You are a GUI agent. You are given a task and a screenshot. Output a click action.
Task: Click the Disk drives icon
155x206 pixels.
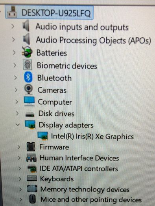click(x=30, y=115)
